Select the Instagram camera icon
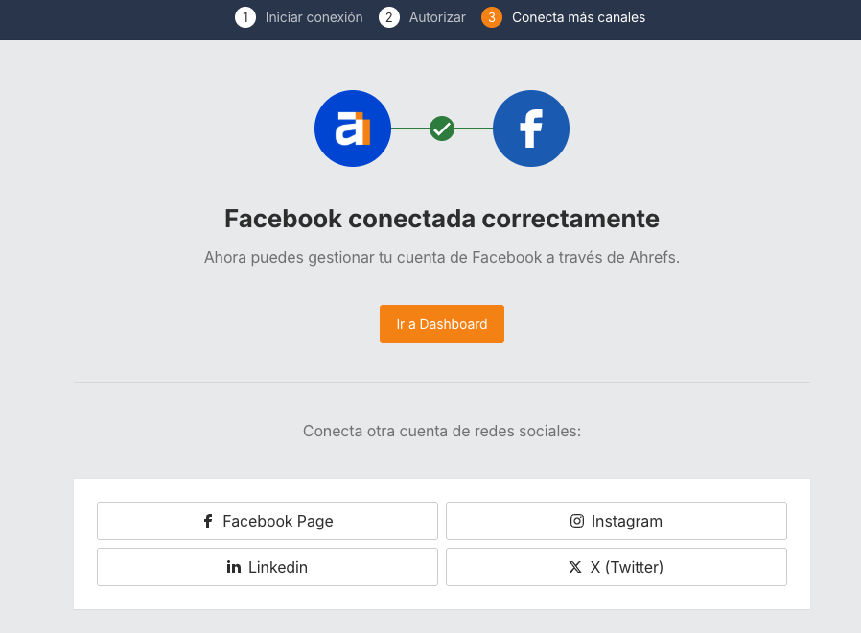861x633 pixels. (576, 521)
